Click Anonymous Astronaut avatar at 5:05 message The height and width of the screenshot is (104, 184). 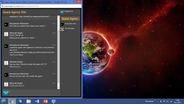point(6,25)
